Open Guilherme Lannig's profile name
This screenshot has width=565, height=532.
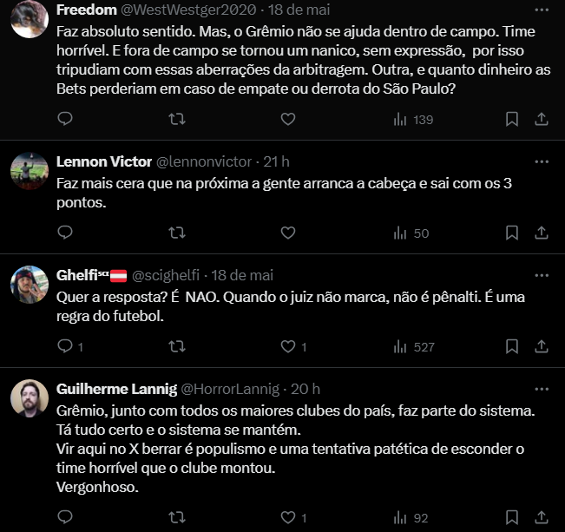116,389
